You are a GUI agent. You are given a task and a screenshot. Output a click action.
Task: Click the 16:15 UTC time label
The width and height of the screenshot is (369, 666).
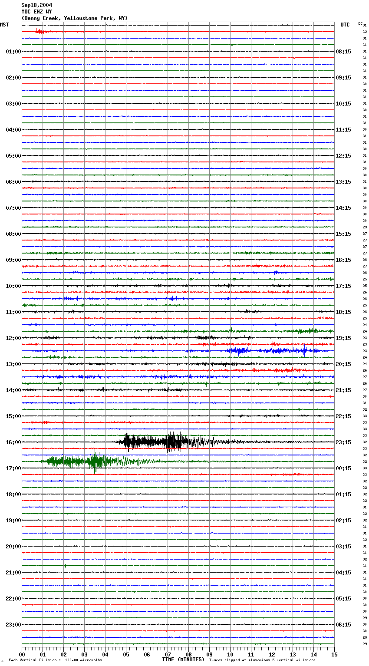343,260
